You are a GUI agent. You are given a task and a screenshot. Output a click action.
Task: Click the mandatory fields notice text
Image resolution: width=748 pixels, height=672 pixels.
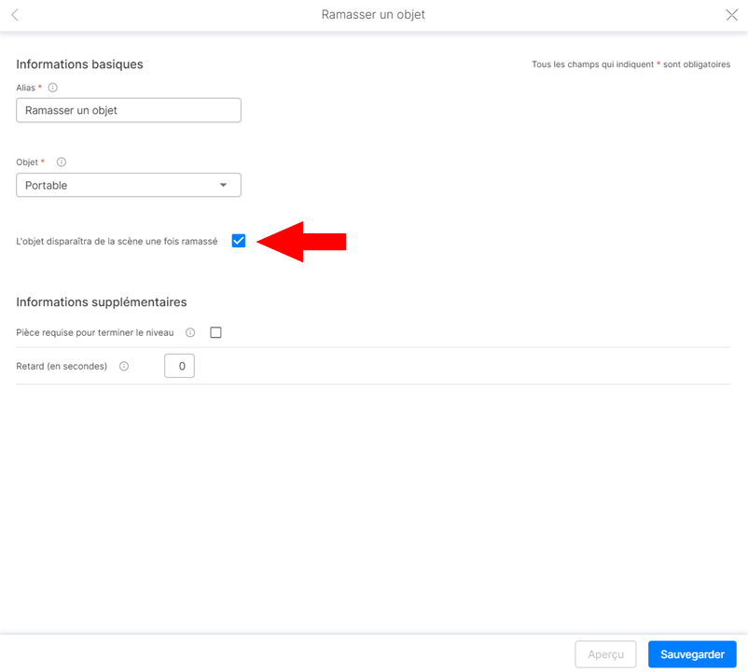pos(630,64)
